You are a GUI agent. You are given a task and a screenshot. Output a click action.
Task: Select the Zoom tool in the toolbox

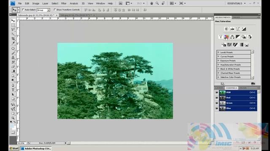[x=13, y=118]
